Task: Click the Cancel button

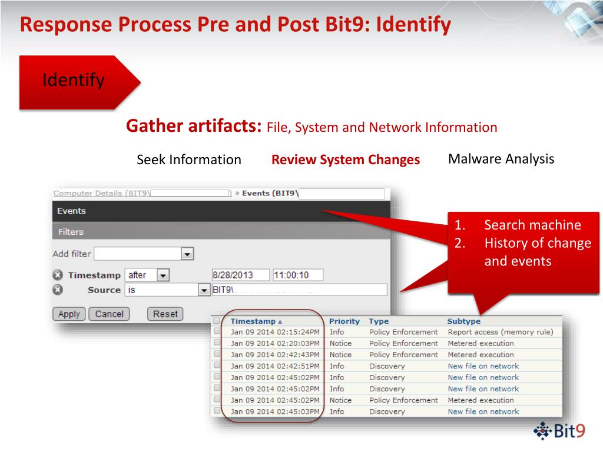Action: [109, 314]
